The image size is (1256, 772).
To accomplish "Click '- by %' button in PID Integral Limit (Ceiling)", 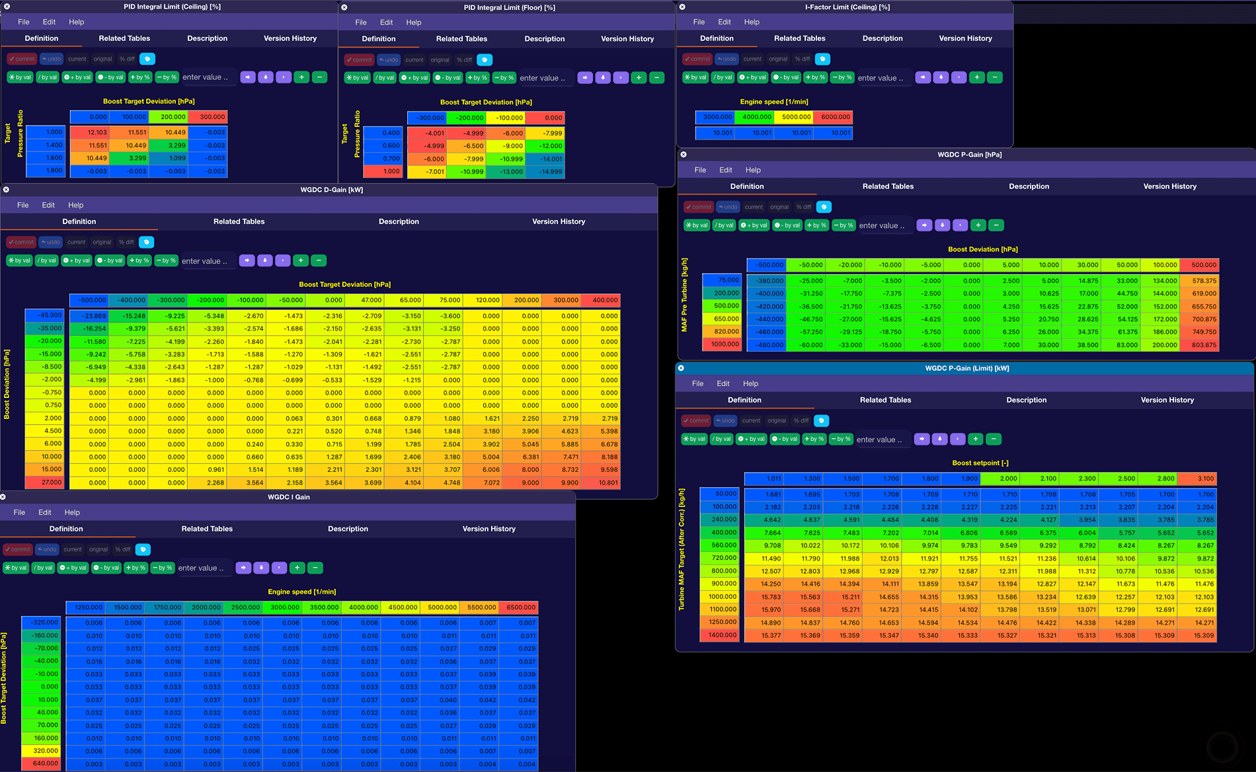I will click(167, 77).
